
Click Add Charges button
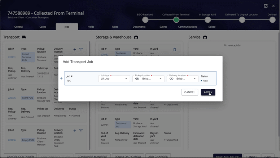[x=158, y=157]
